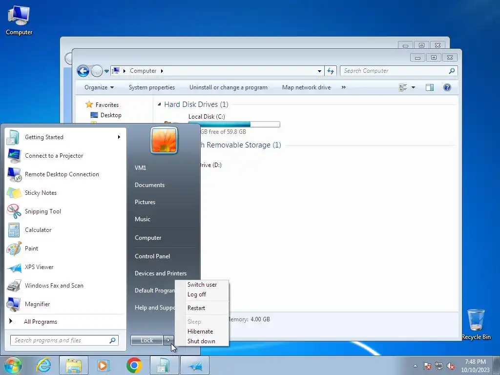Select the Recycle Bin desktop icon

[x=476, y=325]
